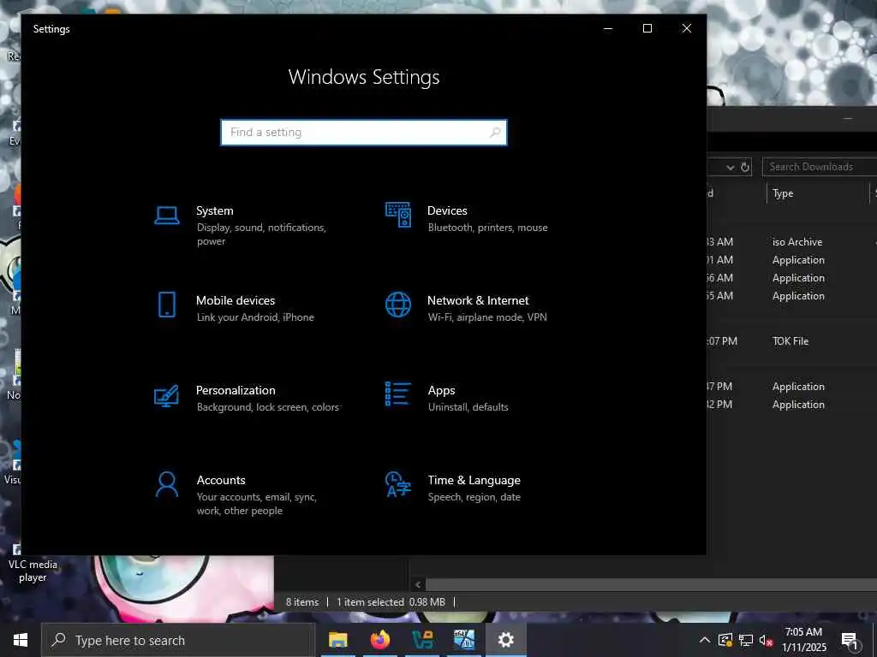Click Personalization heading text
Image resolution: width=877 pixels, height=657 pixels.
[236, 390]
